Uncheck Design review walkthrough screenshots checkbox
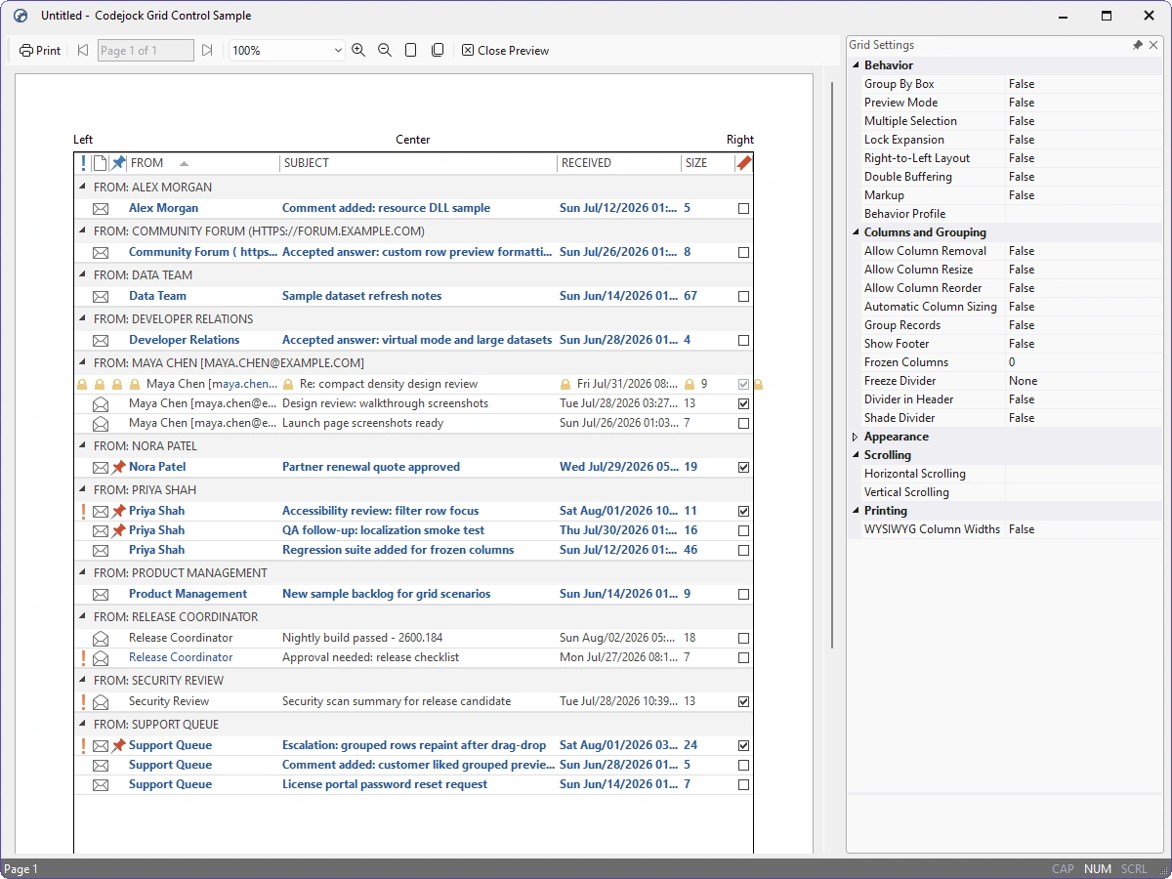 (x=743, y=403)
